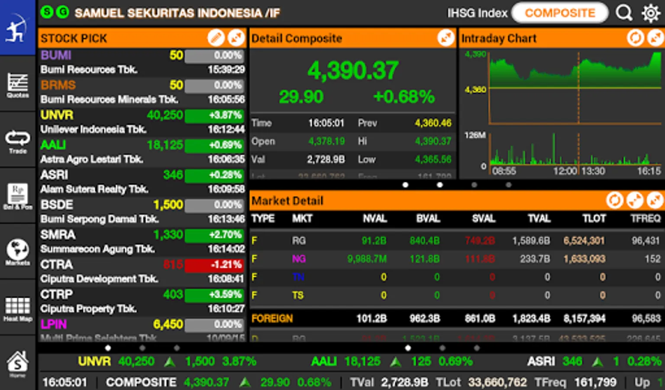Click the first green S status indicator
This screenshot has height=390, width=665.
pyautogui.click(x=46, y=12)
